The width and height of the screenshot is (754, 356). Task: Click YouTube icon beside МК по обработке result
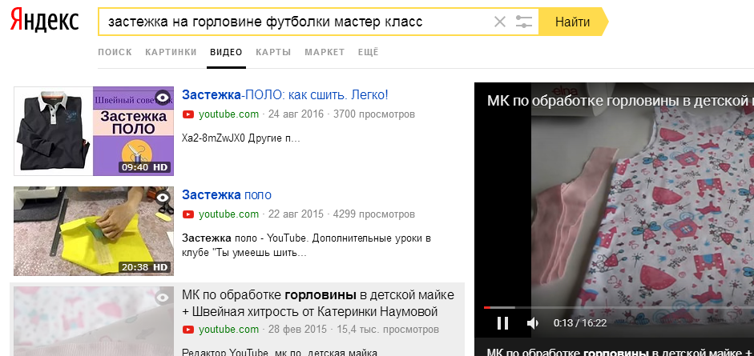tap(188, 330)
